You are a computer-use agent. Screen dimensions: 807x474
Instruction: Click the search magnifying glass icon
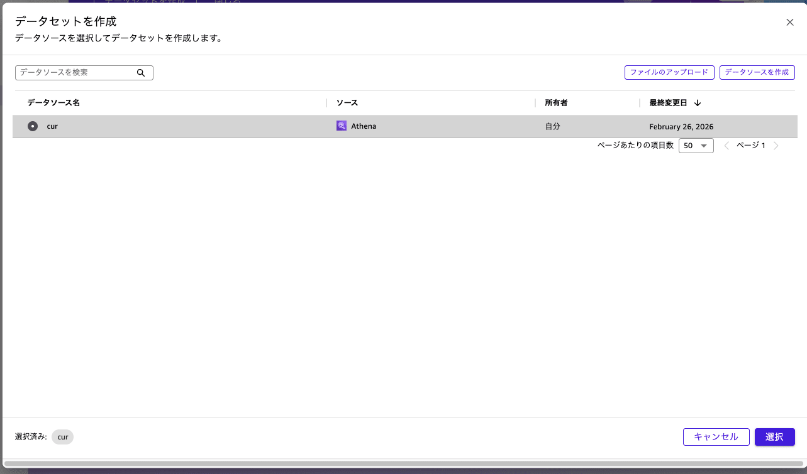coord(141,72)
